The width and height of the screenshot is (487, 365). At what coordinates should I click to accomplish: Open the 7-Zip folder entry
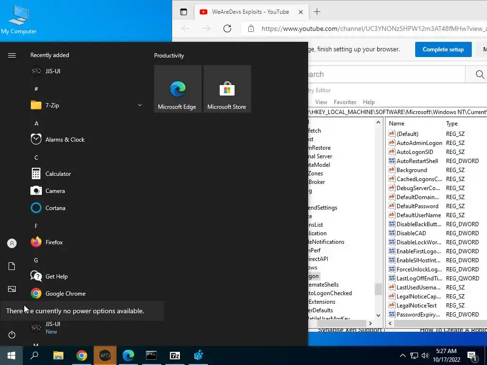click(52, 105)
